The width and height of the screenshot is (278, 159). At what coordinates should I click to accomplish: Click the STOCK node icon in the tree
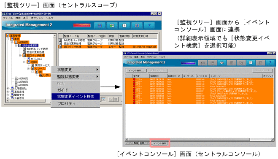pos(29,62)
